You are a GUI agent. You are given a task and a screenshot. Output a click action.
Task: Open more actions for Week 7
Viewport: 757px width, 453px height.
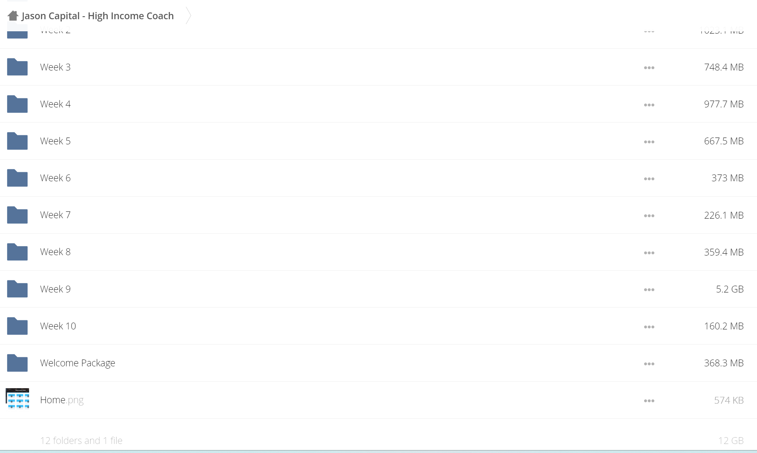tap(649, 216)
